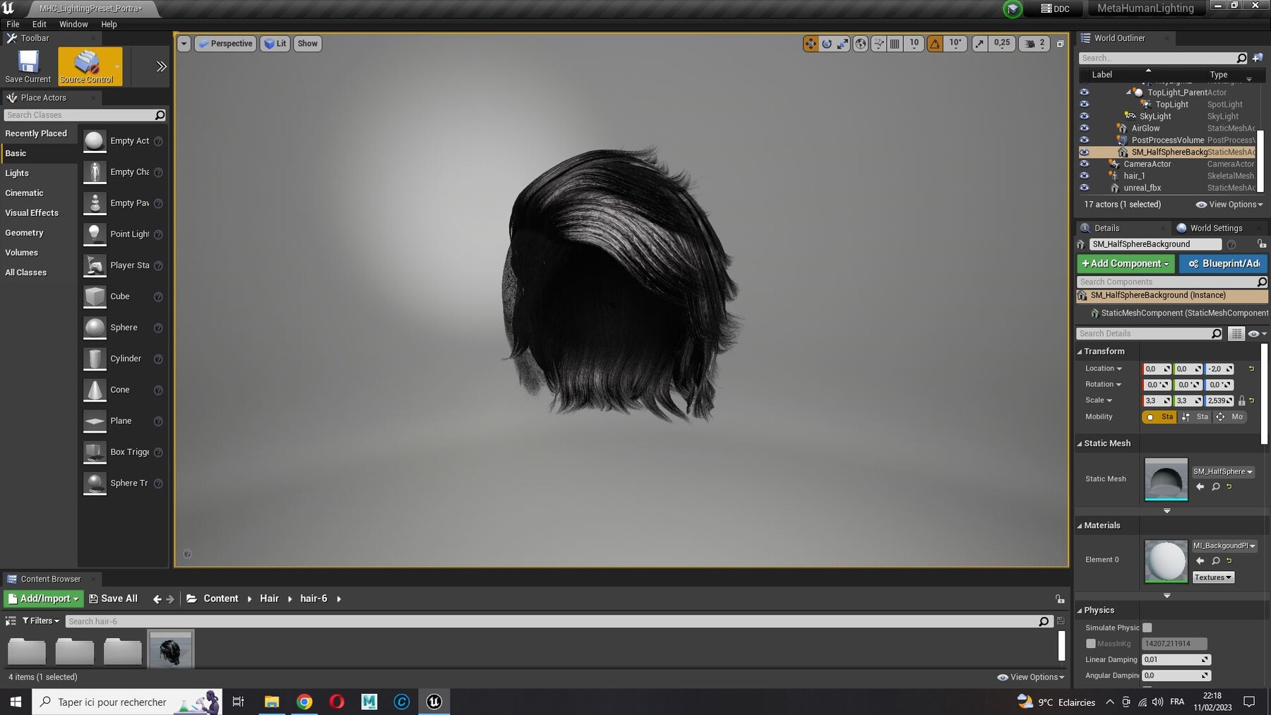Lock the Details panel to selected actor

1261,244
